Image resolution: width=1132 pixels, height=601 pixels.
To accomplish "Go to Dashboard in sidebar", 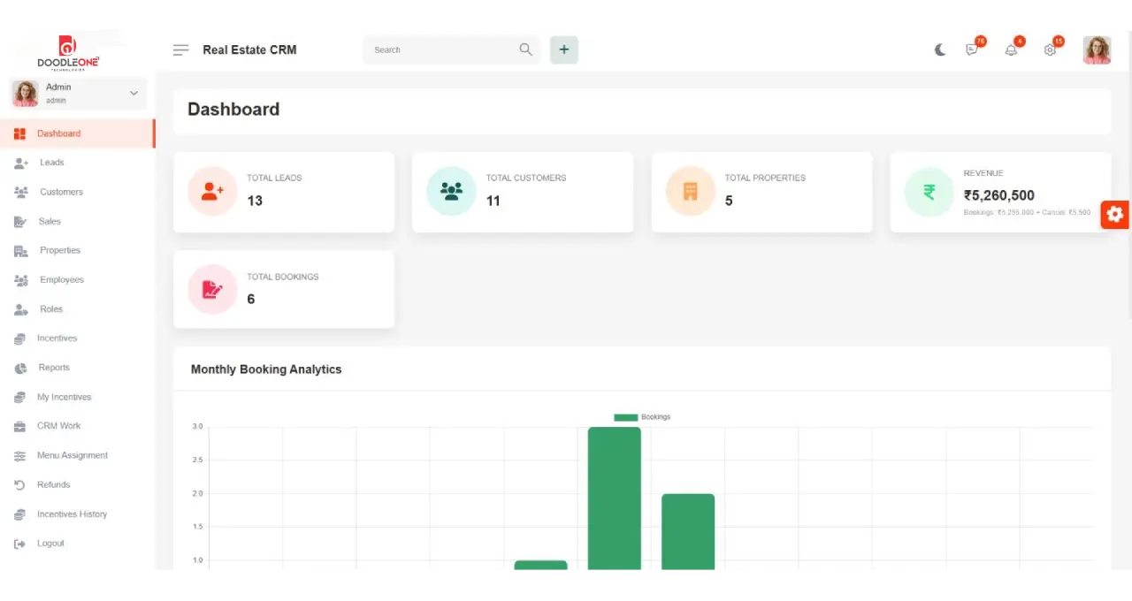I will [x=78, y=133].
